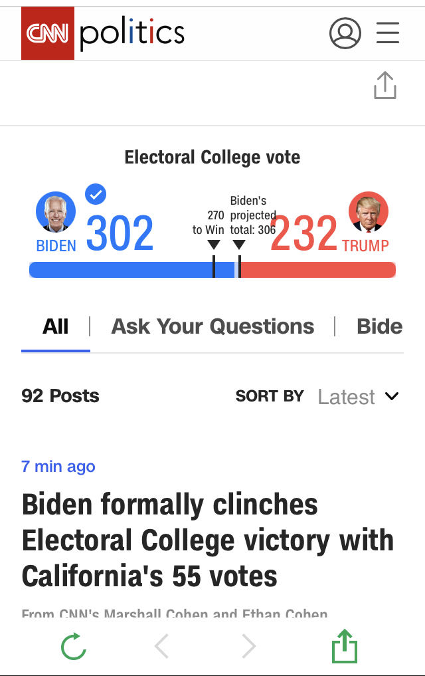Viewport: 425px width, 676px height.
Task: Click the politics section title
Action: (132, 33)
